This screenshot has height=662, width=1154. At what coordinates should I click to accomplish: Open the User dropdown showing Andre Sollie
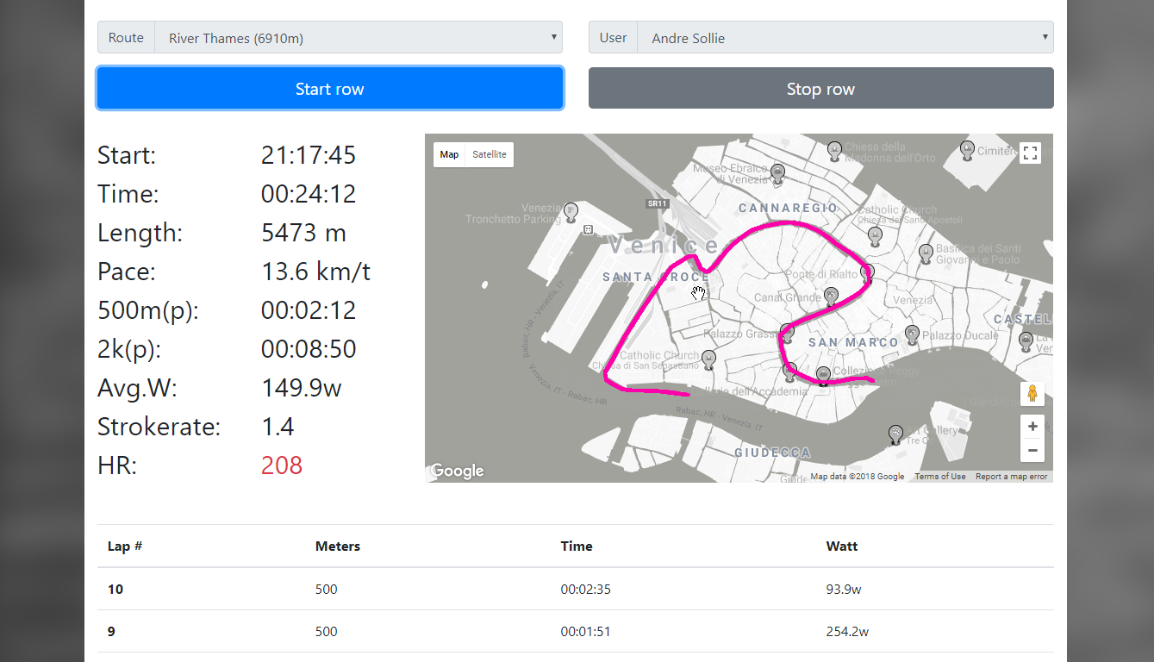click(845, 38)
